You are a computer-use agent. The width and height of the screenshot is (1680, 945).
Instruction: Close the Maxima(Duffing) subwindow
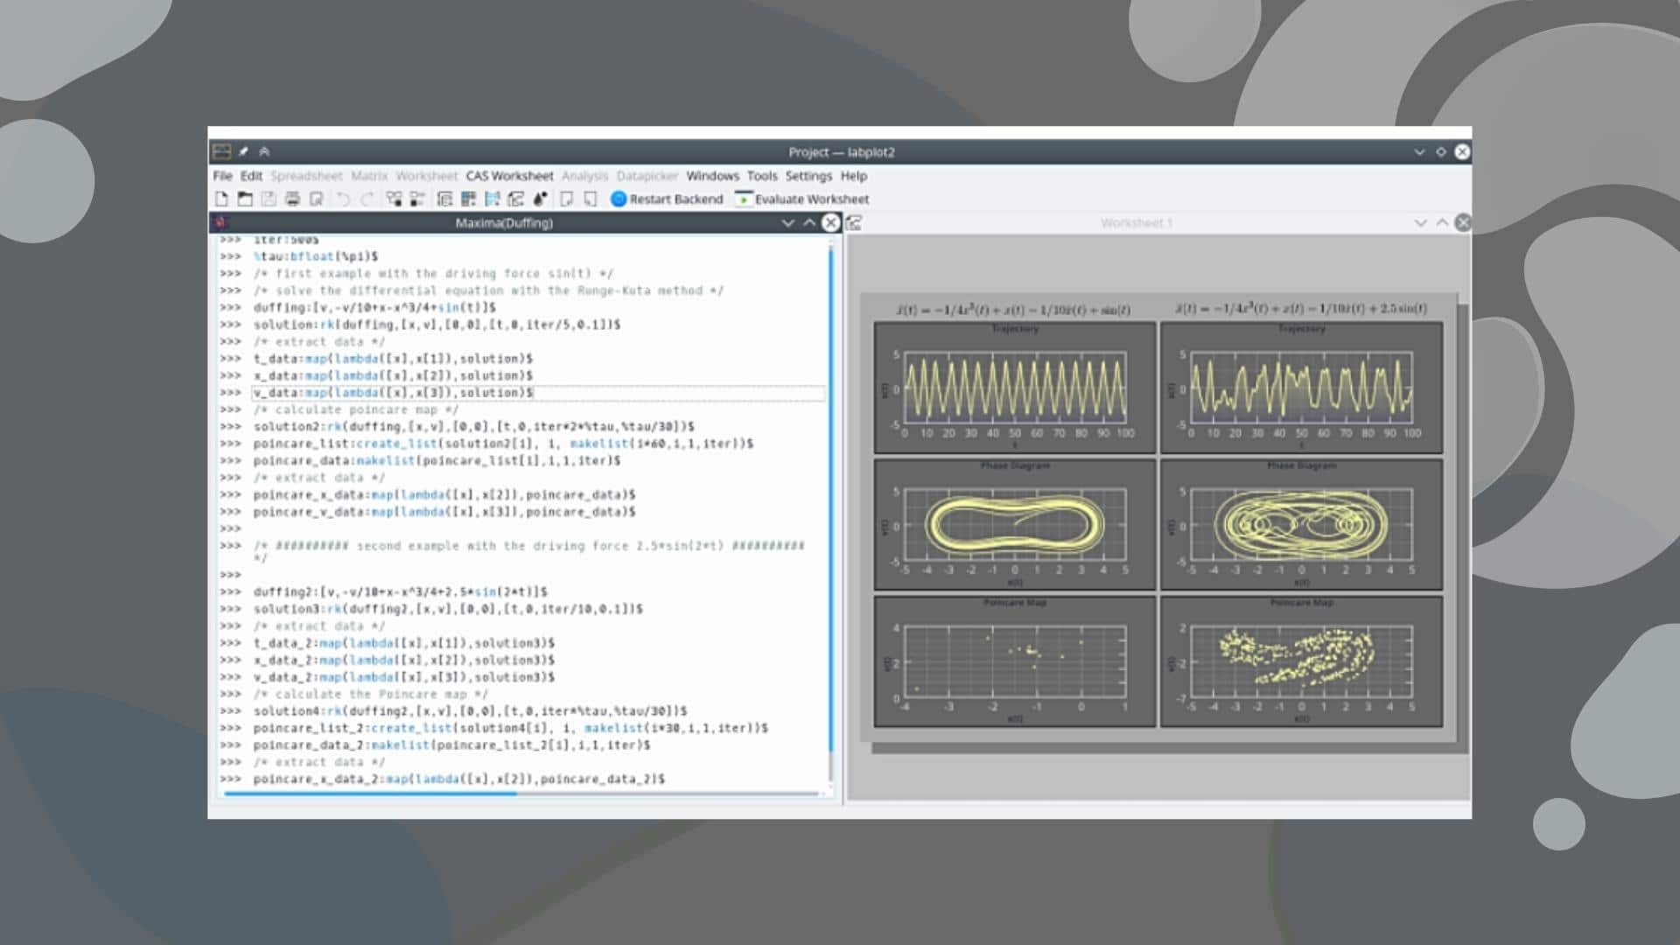[x=830, y=223]
